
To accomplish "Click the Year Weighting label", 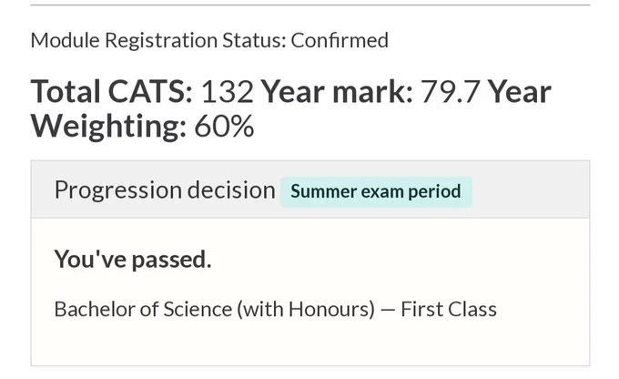I will click(x=291, y=108).
